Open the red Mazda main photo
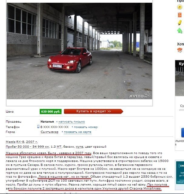The height and width of the screenshot is (194, 184). click(x=79, y=51)
